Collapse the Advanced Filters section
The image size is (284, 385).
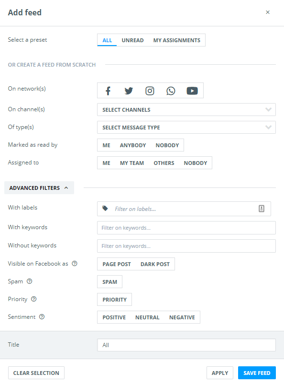click(39, 188)
